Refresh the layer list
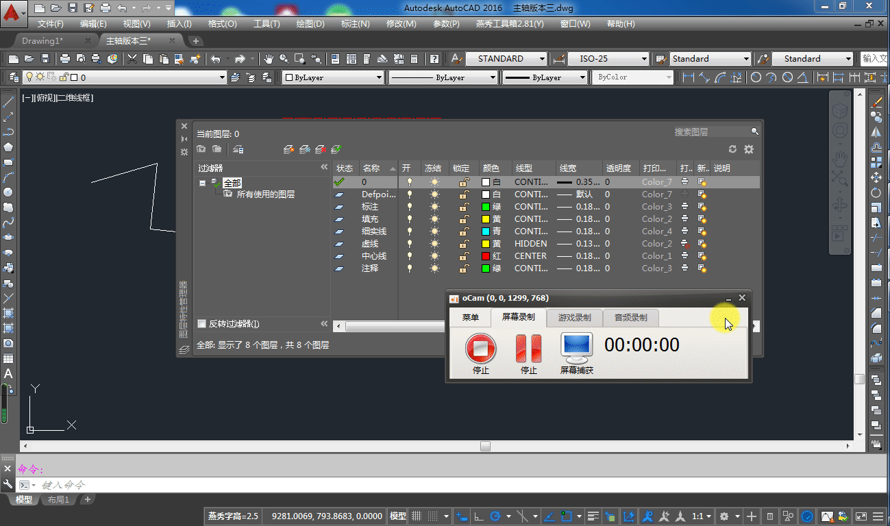890x526 pixels. [732, 149]
